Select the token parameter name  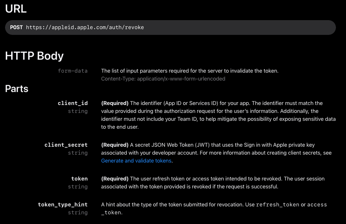[x=79, y=179]
